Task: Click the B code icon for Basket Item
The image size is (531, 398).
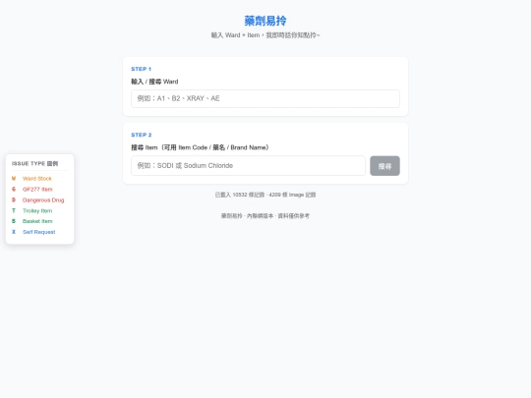Action: tap(14, 221)
